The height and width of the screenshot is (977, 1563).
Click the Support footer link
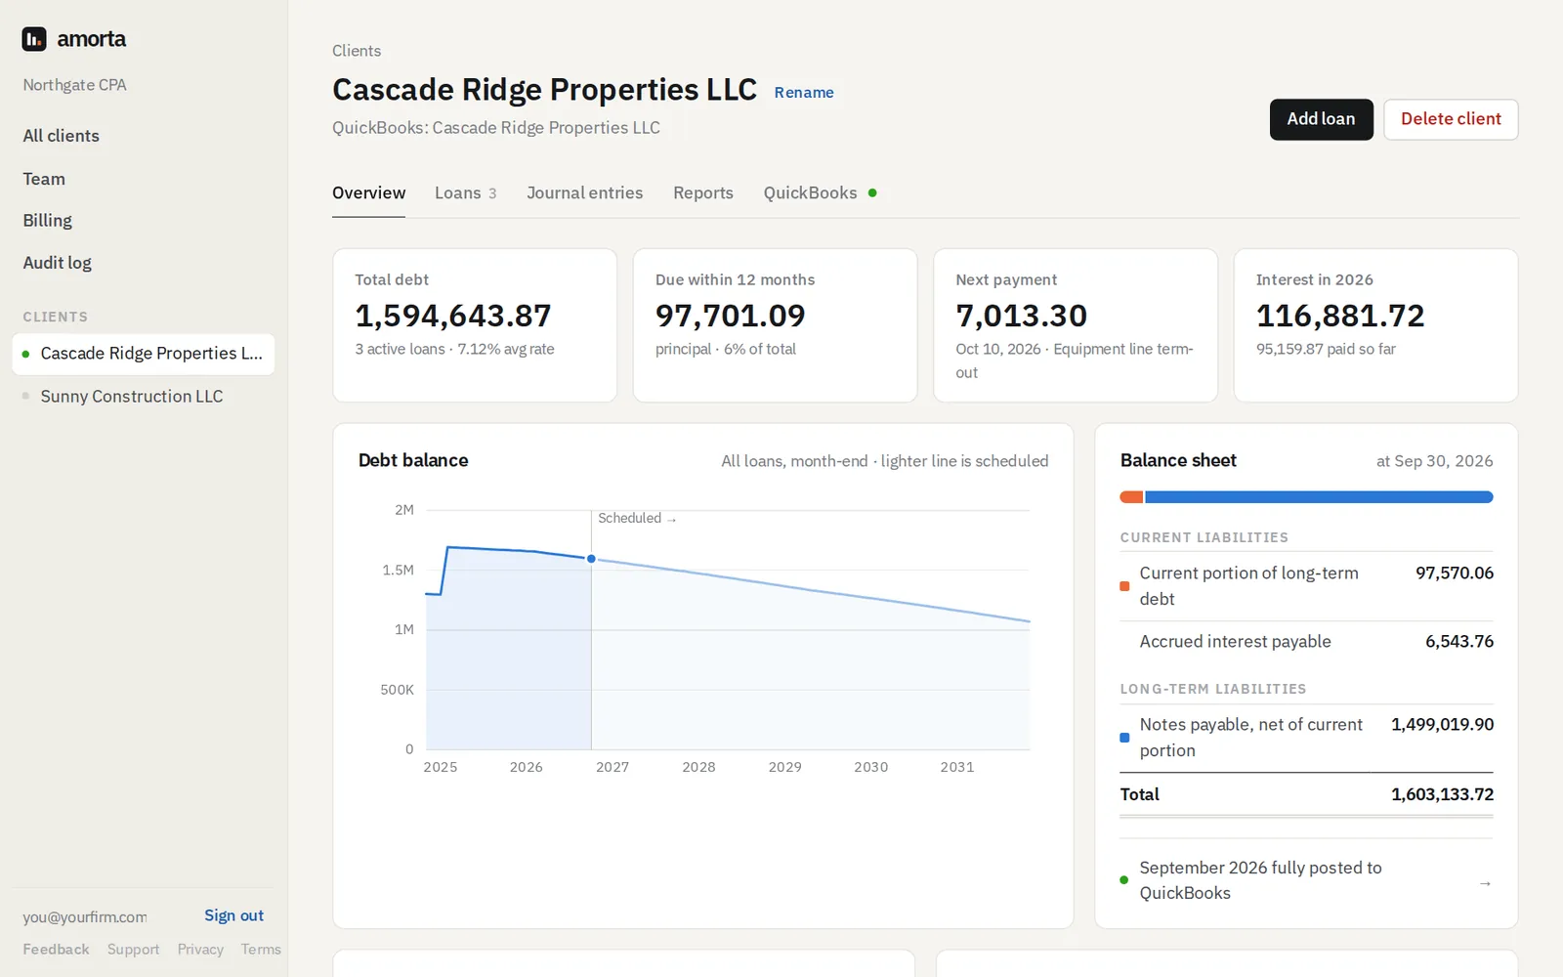(x=133, y=950)
